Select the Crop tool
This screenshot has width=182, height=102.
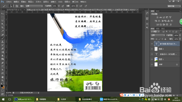click(2, 28)
